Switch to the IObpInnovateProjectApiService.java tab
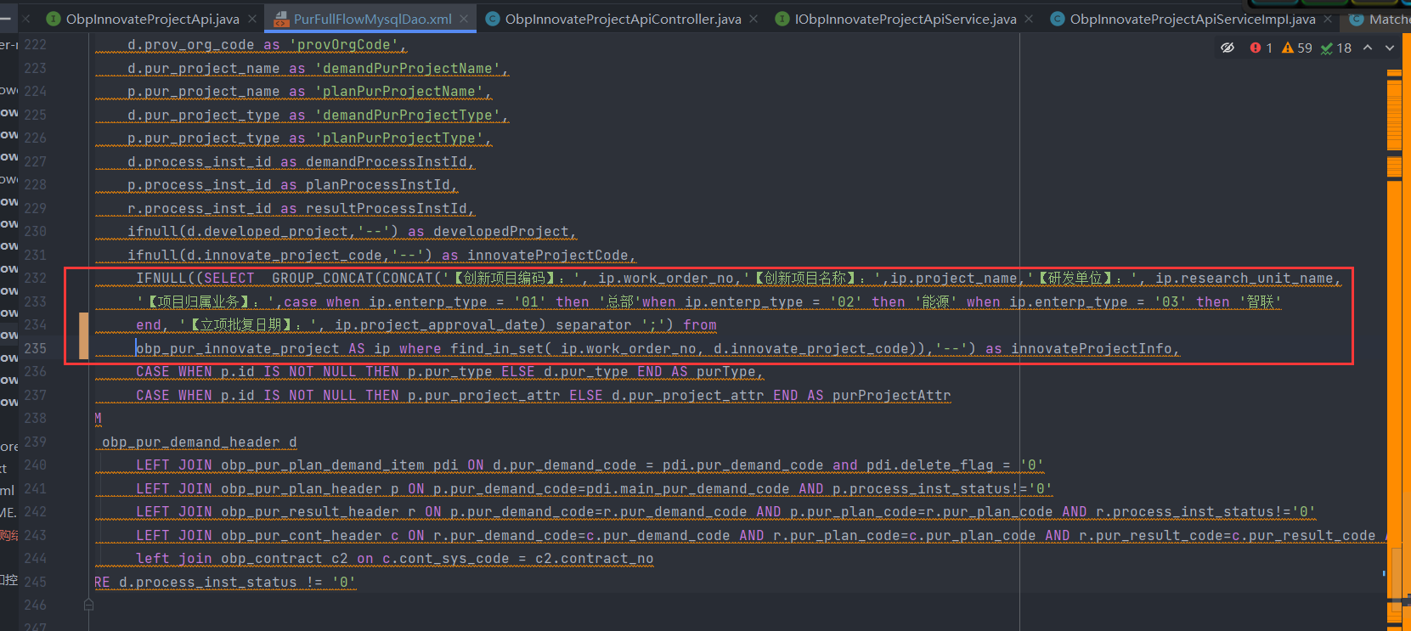This screenshot has height=631, width=1411. pyautogui.click(x=906, y=19)
